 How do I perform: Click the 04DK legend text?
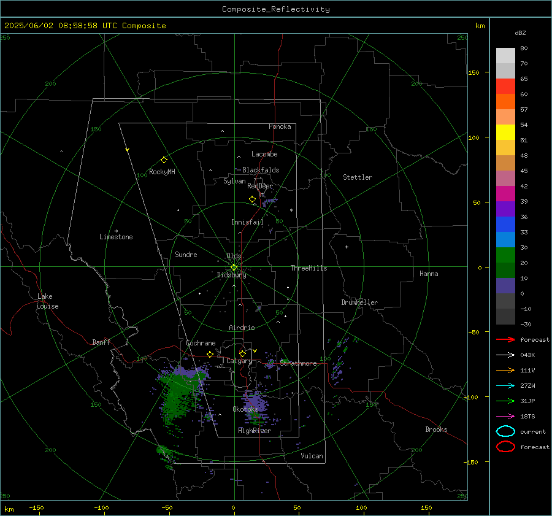(x=527, y=355)
